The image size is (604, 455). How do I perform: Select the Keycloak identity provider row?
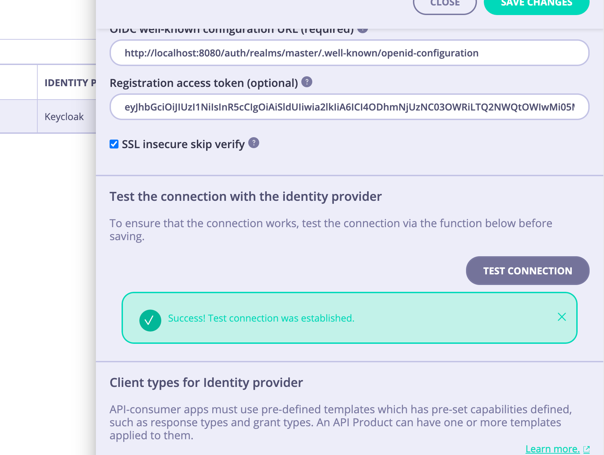point(64,116)
